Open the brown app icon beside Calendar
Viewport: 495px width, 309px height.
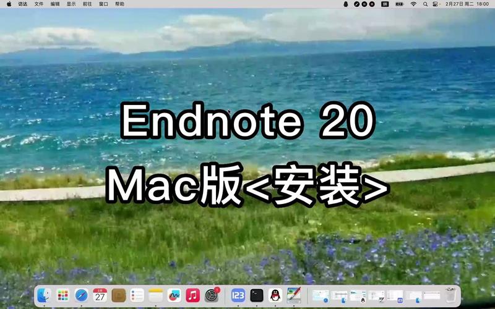[119, 295]
